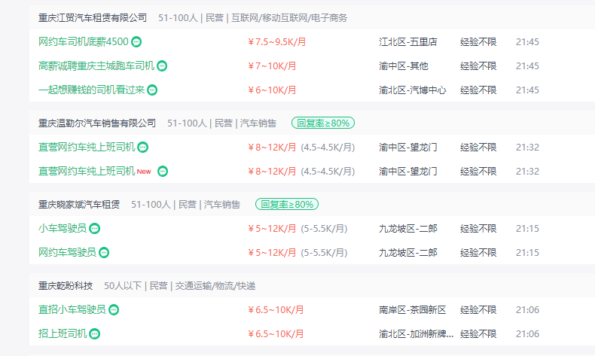Click chat icon beside 直招小车驾驶员
The height and width of the screenshot is (356, 595).
[113, 309]
